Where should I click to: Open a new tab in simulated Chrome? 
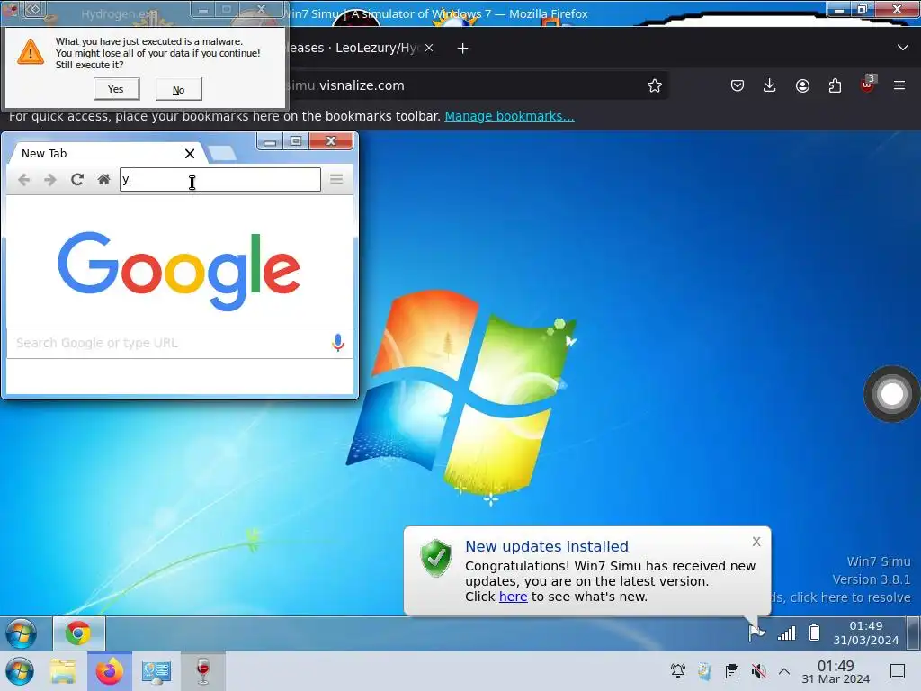tap(221, 153)
